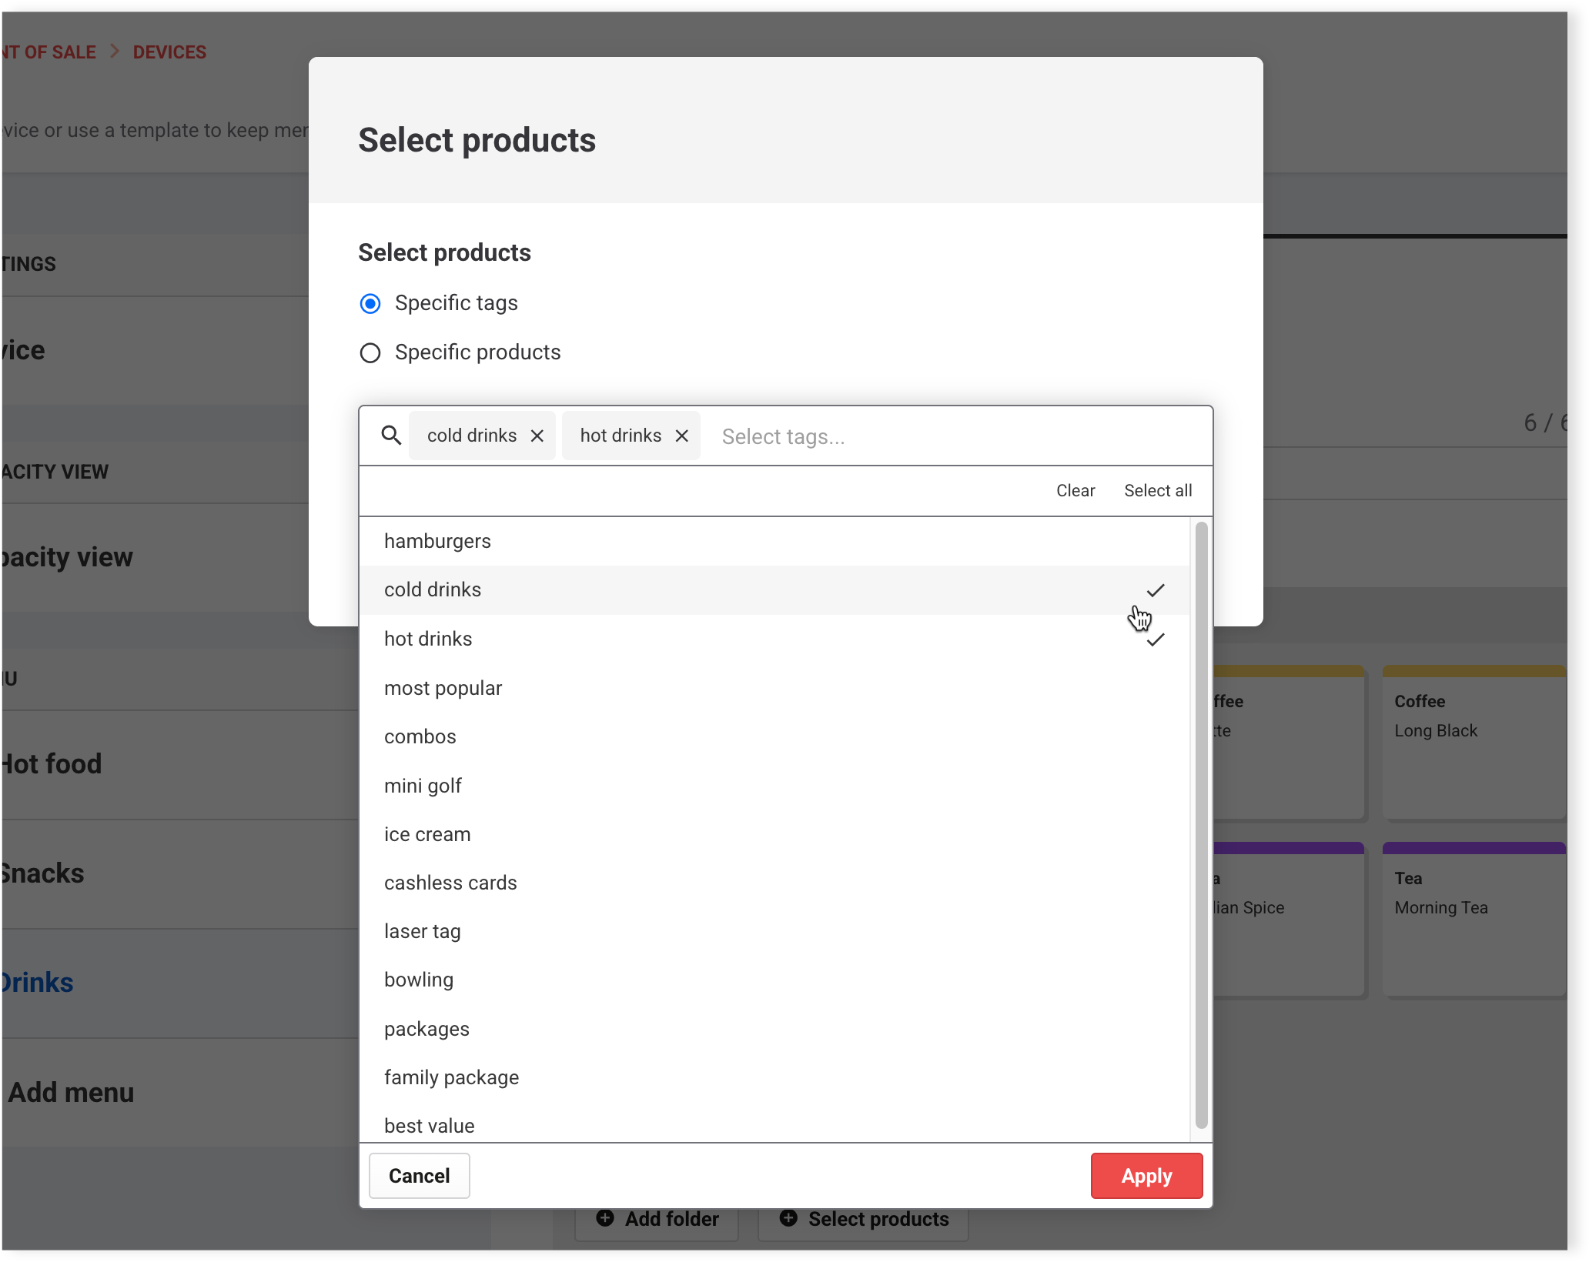Open the Snacks menu item

[42, 873]
